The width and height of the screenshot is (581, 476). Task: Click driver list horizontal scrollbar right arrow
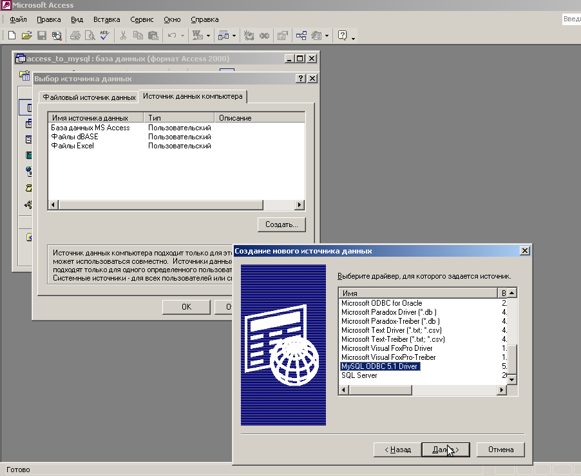pos(502,390)
